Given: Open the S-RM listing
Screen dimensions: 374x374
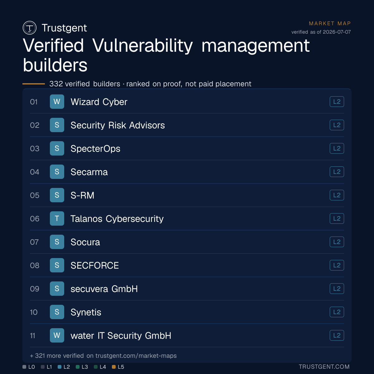Looking at the screenshot, I should pyautogui.click(x=187, y=195).
